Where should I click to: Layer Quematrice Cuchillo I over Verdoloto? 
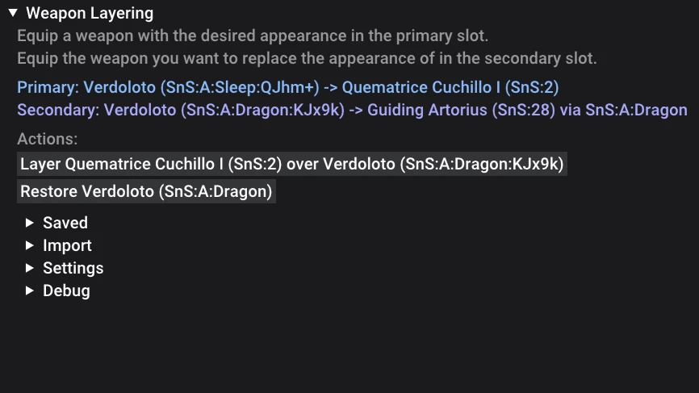(x=292, y=164)
